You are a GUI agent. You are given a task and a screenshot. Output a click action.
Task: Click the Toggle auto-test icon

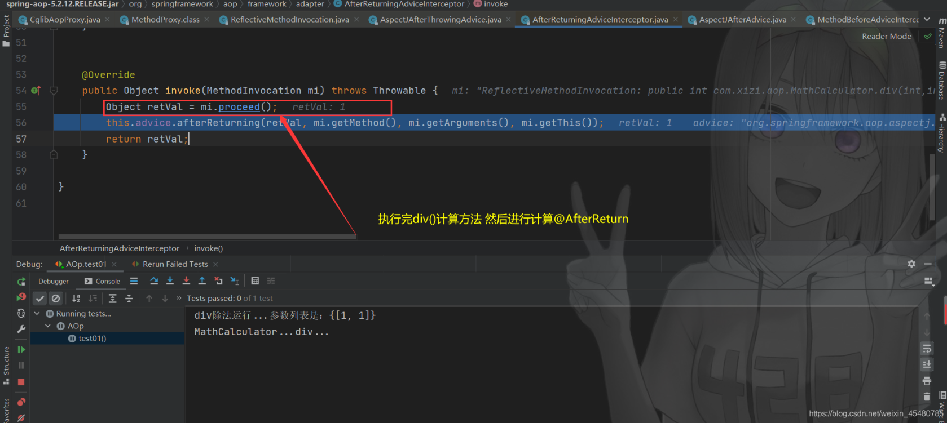pyautogui.click(x=21, y=313)
